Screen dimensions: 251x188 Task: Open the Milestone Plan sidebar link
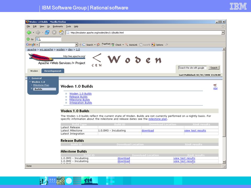tap(41, 85)
